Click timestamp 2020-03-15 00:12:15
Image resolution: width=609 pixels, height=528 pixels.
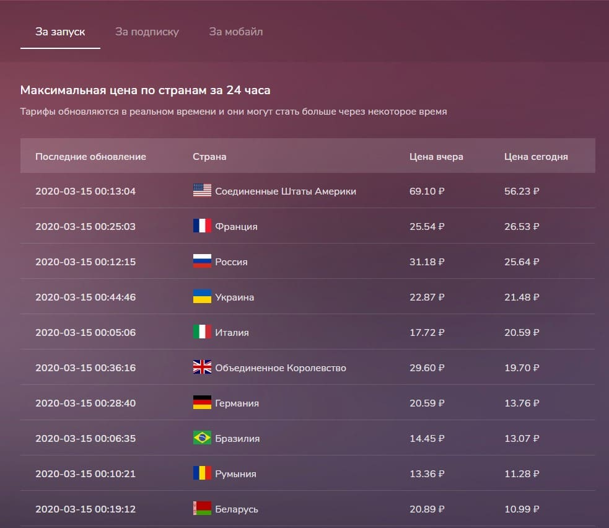pos(85,262)
